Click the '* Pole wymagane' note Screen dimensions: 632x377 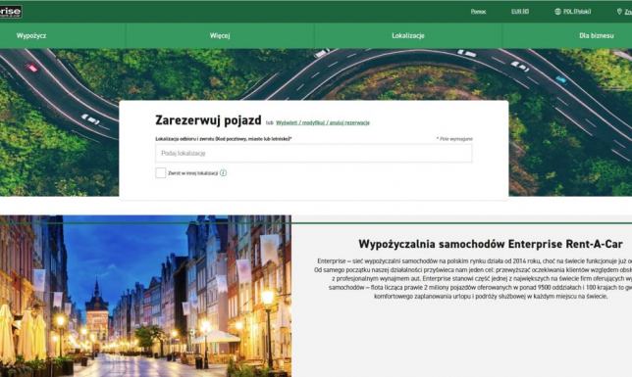(x=454, y=139)
